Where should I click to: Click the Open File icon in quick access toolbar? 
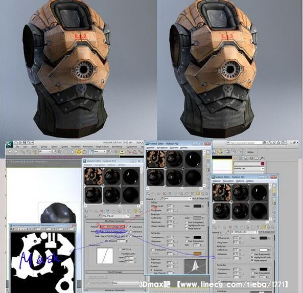point(20,143)
